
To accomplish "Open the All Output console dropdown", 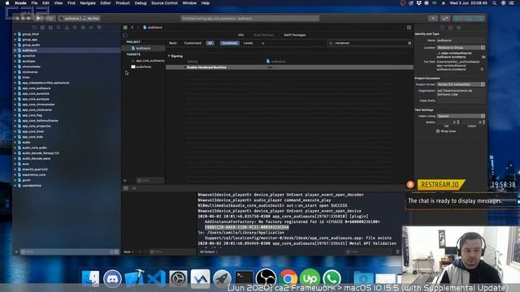I will click(x=209, y=252).
